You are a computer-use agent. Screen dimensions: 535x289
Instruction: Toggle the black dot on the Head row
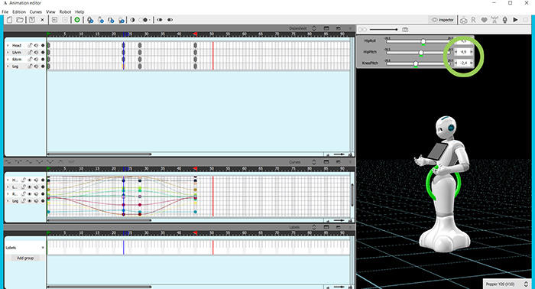(x=43, y=45)
